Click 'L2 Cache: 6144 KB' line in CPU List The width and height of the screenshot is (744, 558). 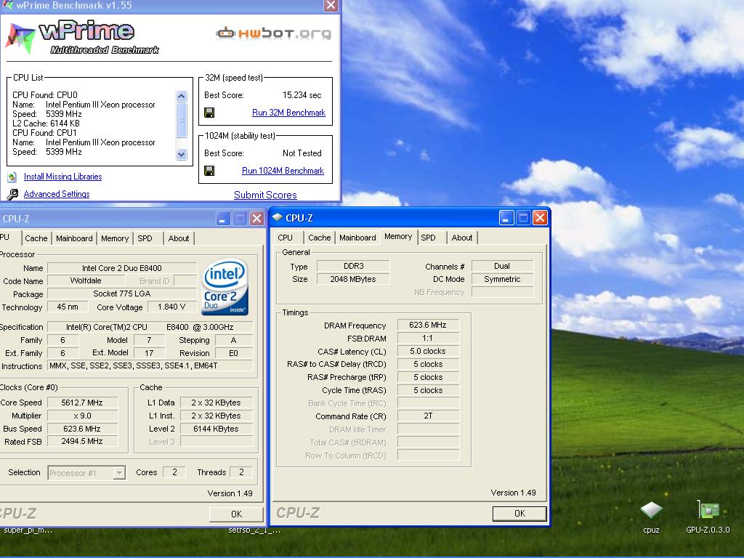coord(46,124)
